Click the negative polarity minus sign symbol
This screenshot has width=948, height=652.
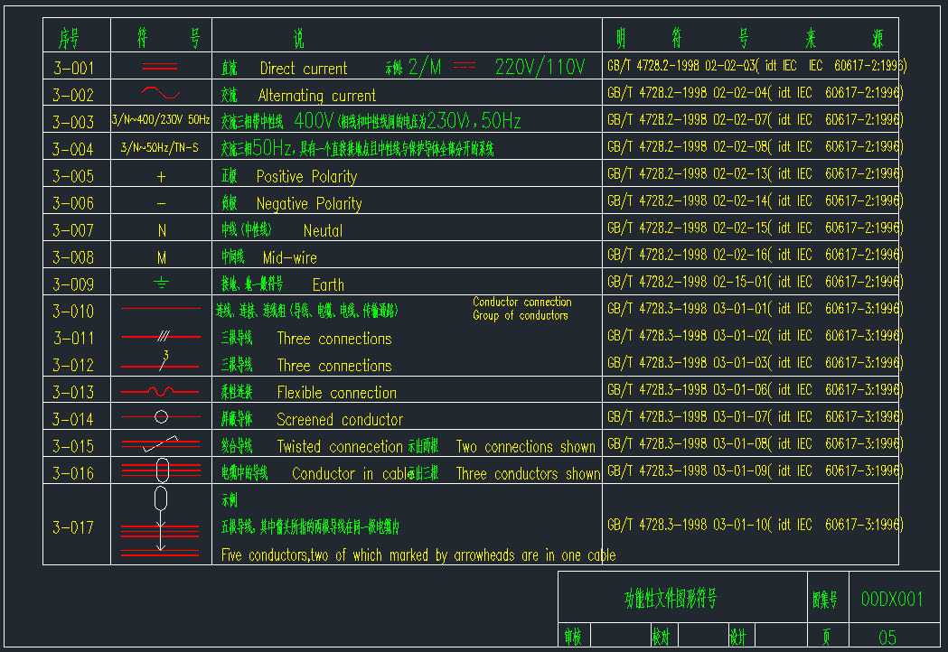[162, 203]
